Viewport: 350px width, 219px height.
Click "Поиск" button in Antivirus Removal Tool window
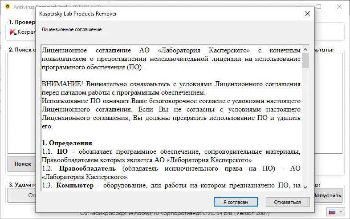tap(22, 164)
